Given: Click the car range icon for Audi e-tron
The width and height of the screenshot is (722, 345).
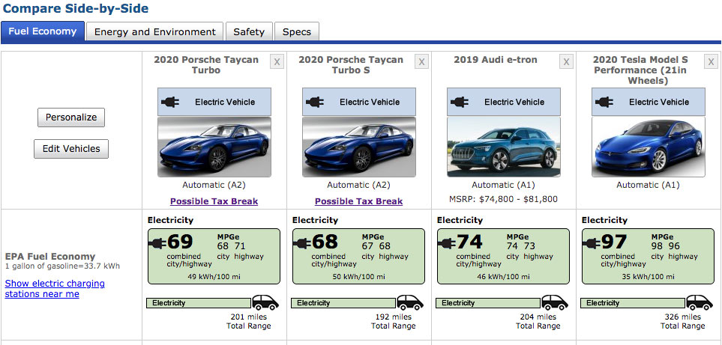Looking at the screenshot, I should click(554, 302).
